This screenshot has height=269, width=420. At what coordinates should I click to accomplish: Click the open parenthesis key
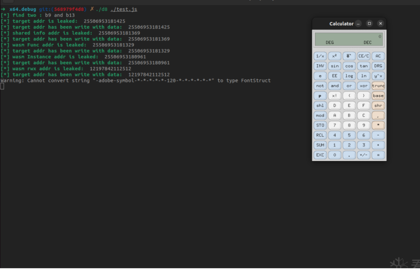point(349,96)
